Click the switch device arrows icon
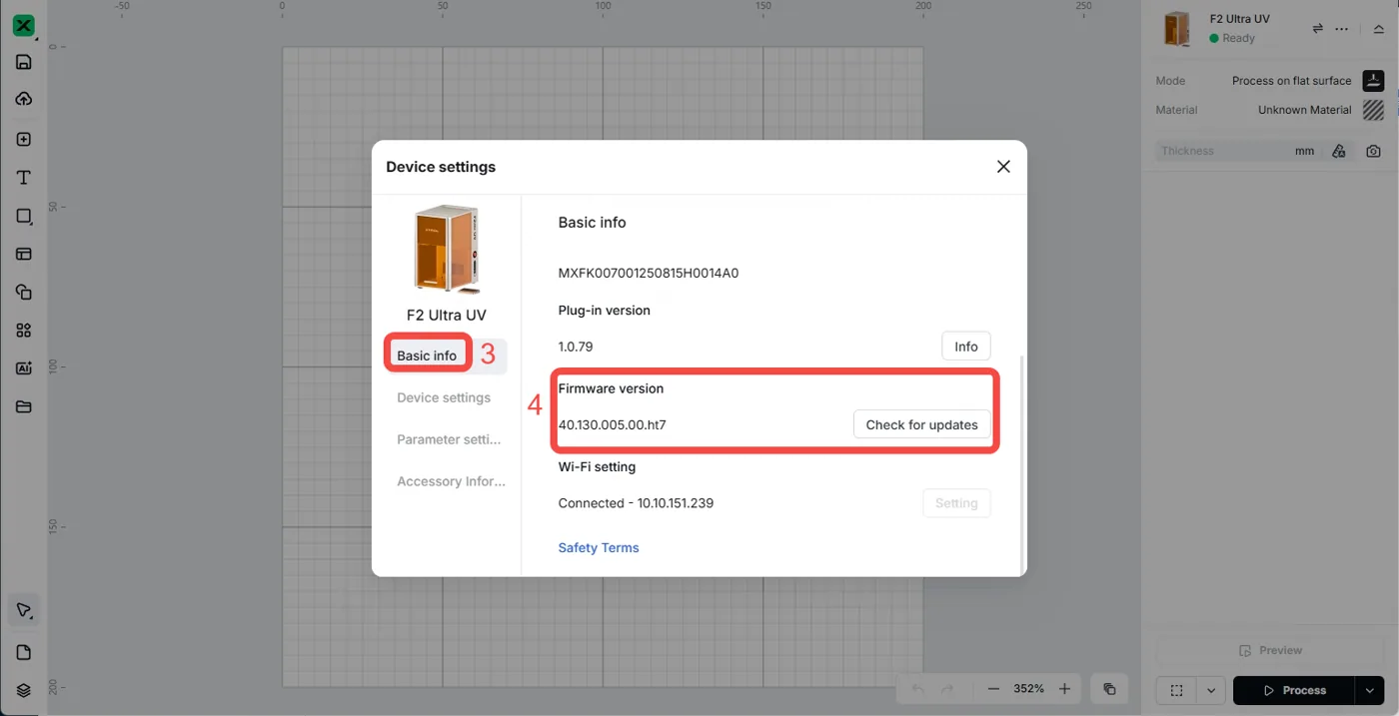Screen dimensions: 1399x716 pyautogui.click(x=1317, y=28)
